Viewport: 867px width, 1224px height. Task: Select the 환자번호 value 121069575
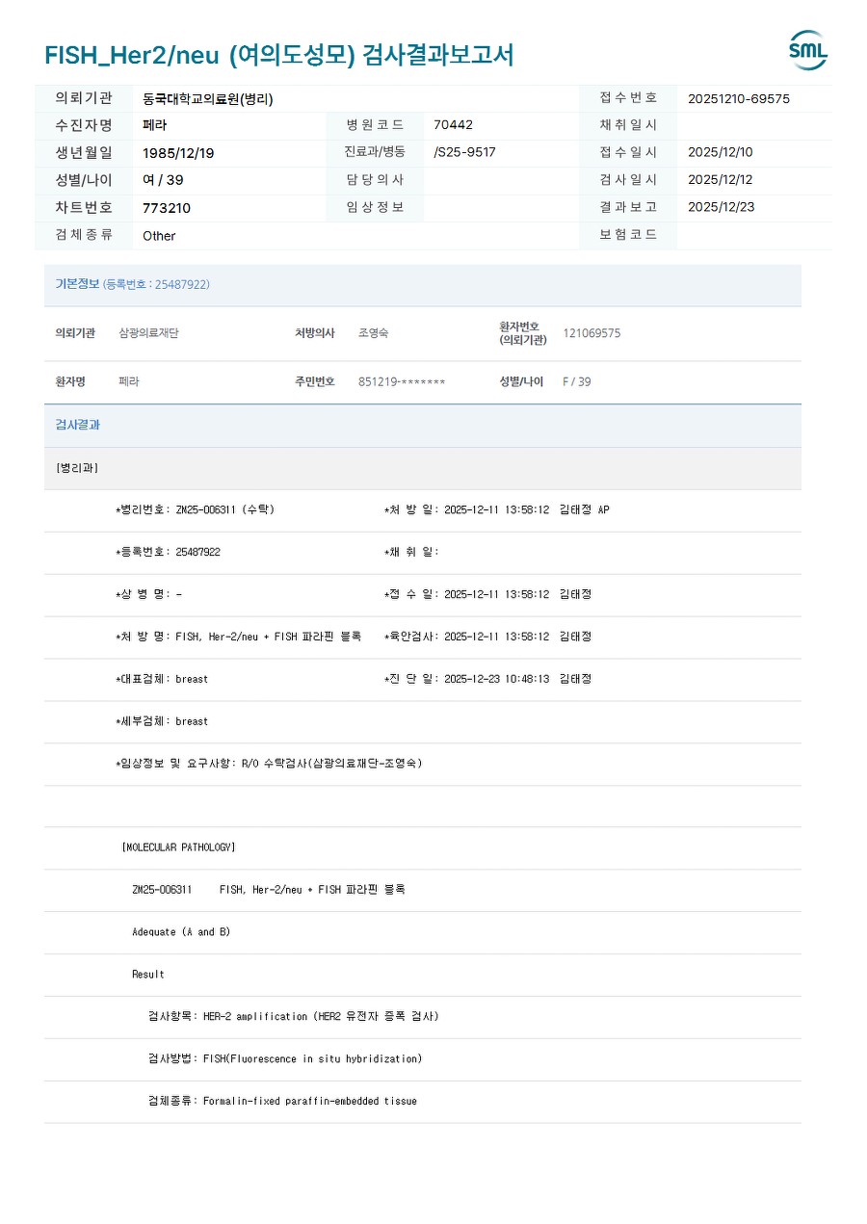click(591, 333)
